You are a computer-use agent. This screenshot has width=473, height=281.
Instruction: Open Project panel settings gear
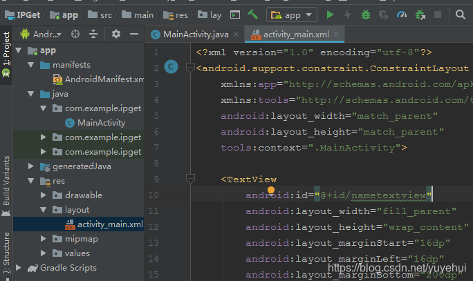116,34
